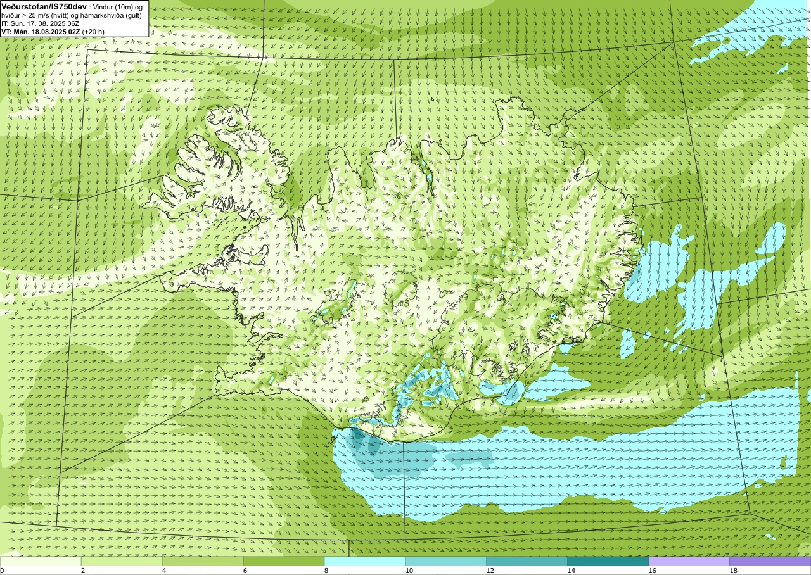Click the legend scale label '10'
This screenshot has height=575, width=811.
409,571
